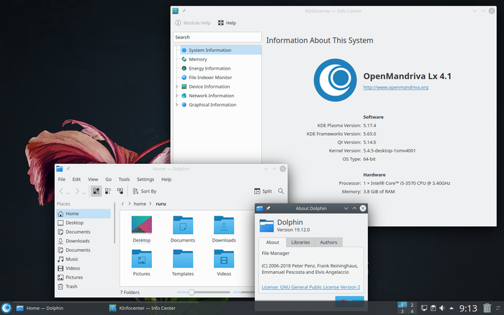Open the www.openmandriva.org link
Screen dimensions: 504x315
click(395, 87)
